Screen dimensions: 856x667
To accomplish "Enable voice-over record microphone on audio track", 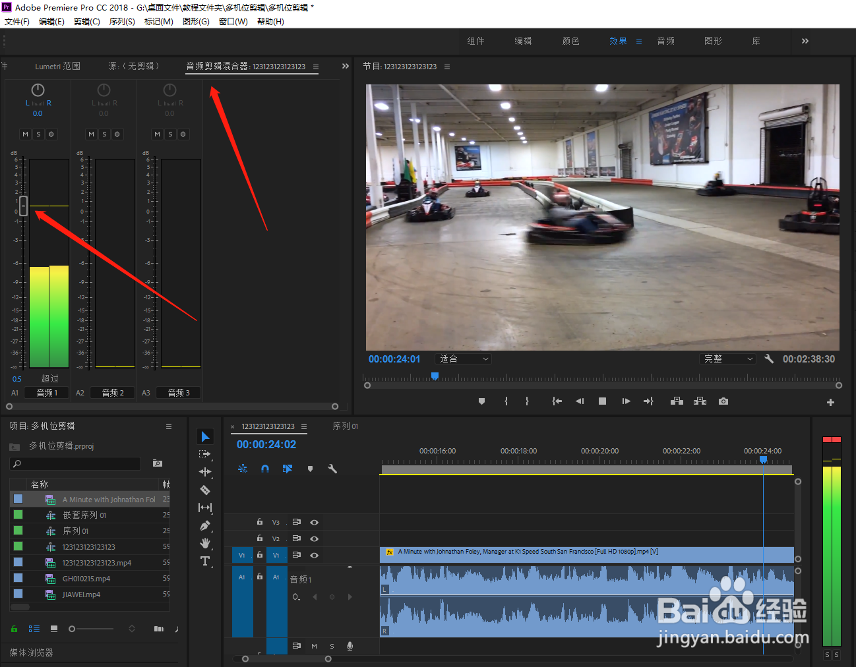I will pyautogui.click(x=350, y=646).
